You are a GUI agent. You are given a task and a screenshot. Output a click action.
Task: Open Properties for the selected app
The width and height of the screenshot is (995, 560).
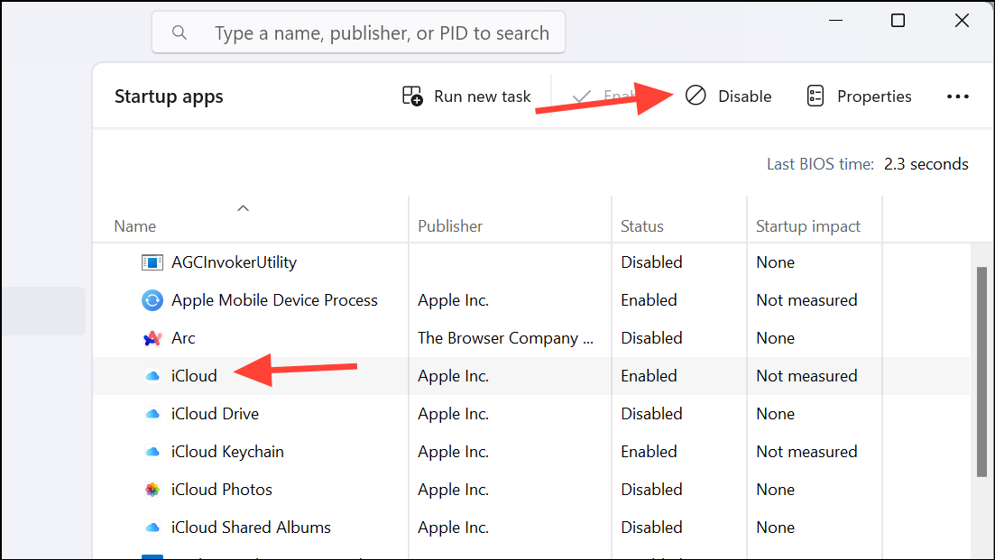click(x=859, y=96)
